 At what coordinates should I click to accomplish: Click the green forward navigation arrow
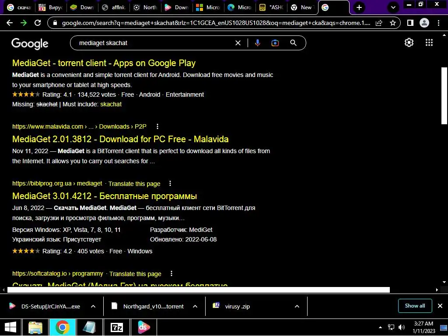pos(24,23)
